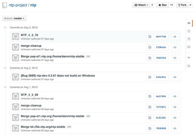Open commit hash 72728f1

[161, 107]
